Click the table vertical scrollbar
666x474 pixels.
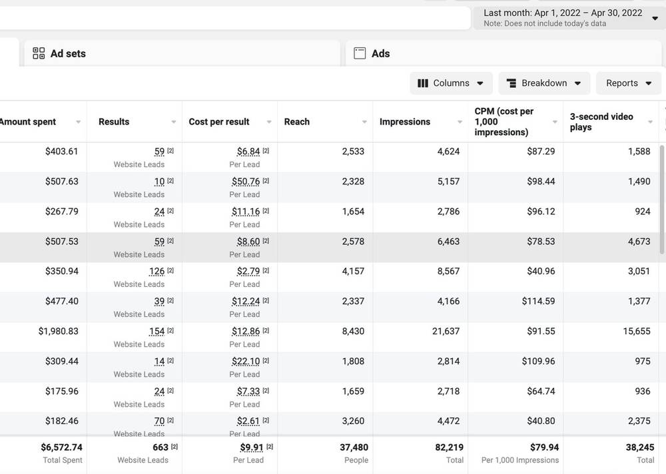[x=662, y=200]
